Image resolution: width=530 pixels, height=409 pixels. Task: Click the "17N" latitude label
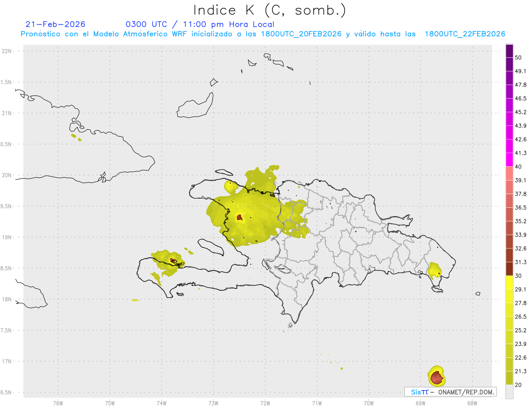(7, 361)
